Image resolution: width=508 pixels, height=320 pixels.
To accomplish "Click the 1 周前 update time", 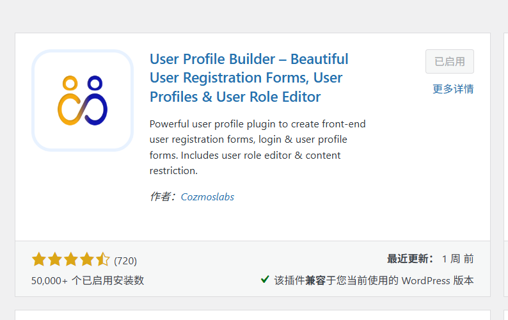I will 458,259.
